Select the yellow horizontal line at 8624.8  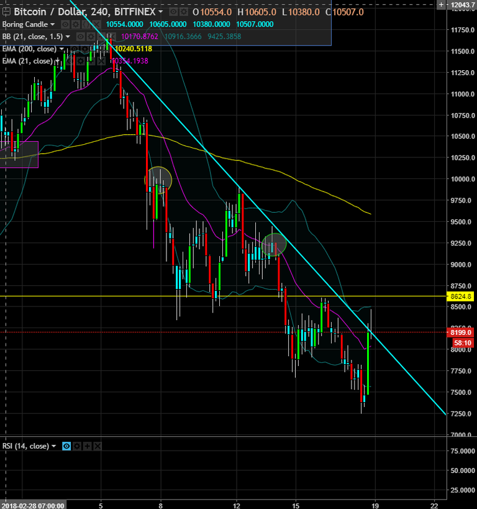(x=223, y=296)
